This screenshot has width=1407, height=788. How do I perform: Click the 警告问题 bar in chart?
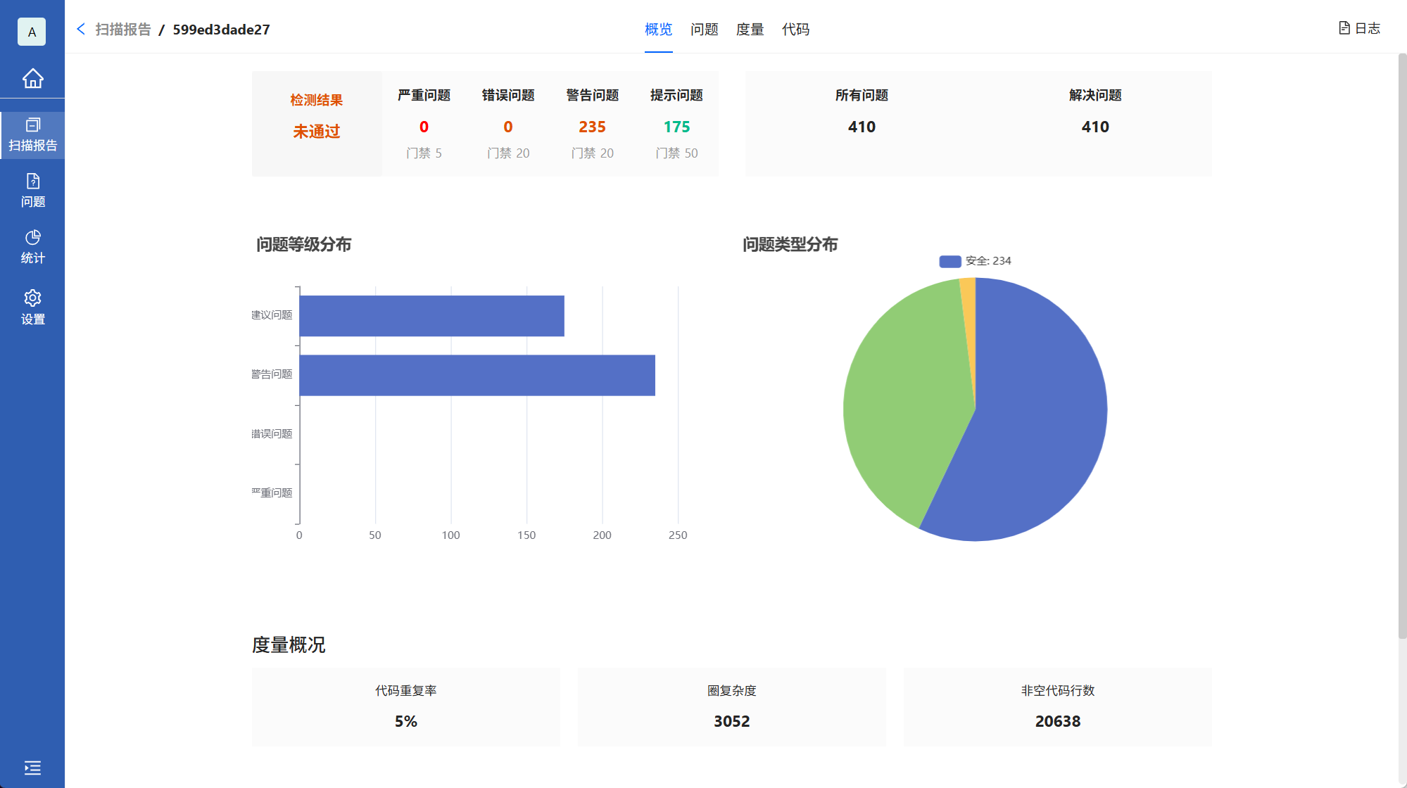coord(477,375)
